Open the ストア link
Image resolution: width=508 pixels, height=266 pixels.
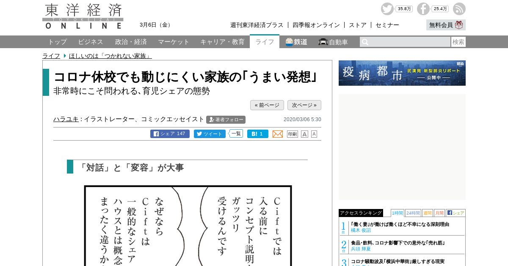(358, 25)
